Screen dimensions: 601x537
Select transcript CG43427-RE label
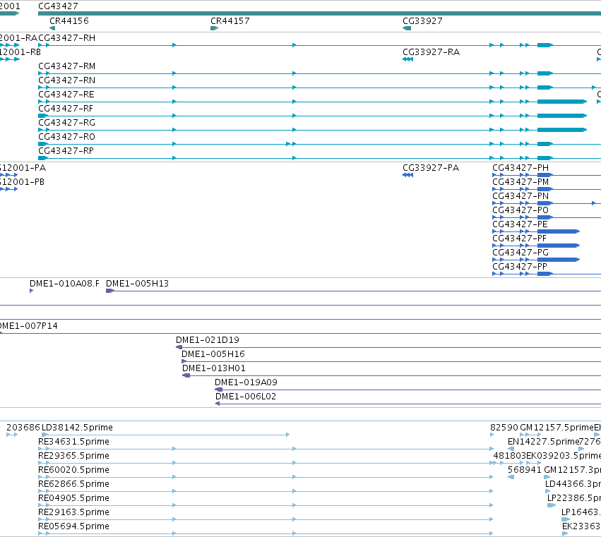pyautogui.click(x=66, y=95)
